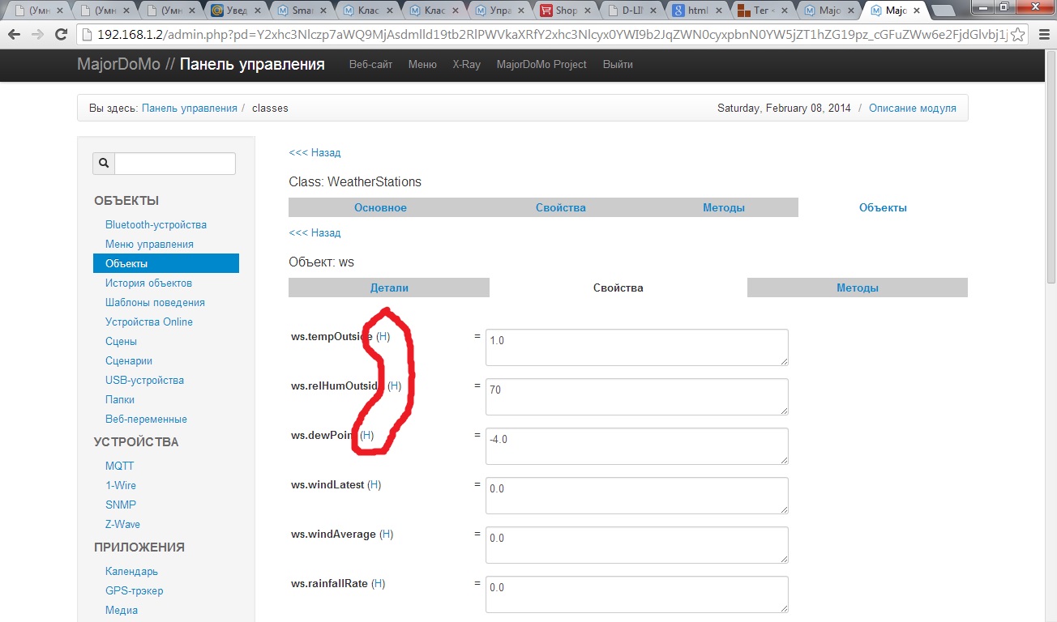1057x622 pixels.
Task: Open Медиа in the sidebar
Action: coord(122,610)
